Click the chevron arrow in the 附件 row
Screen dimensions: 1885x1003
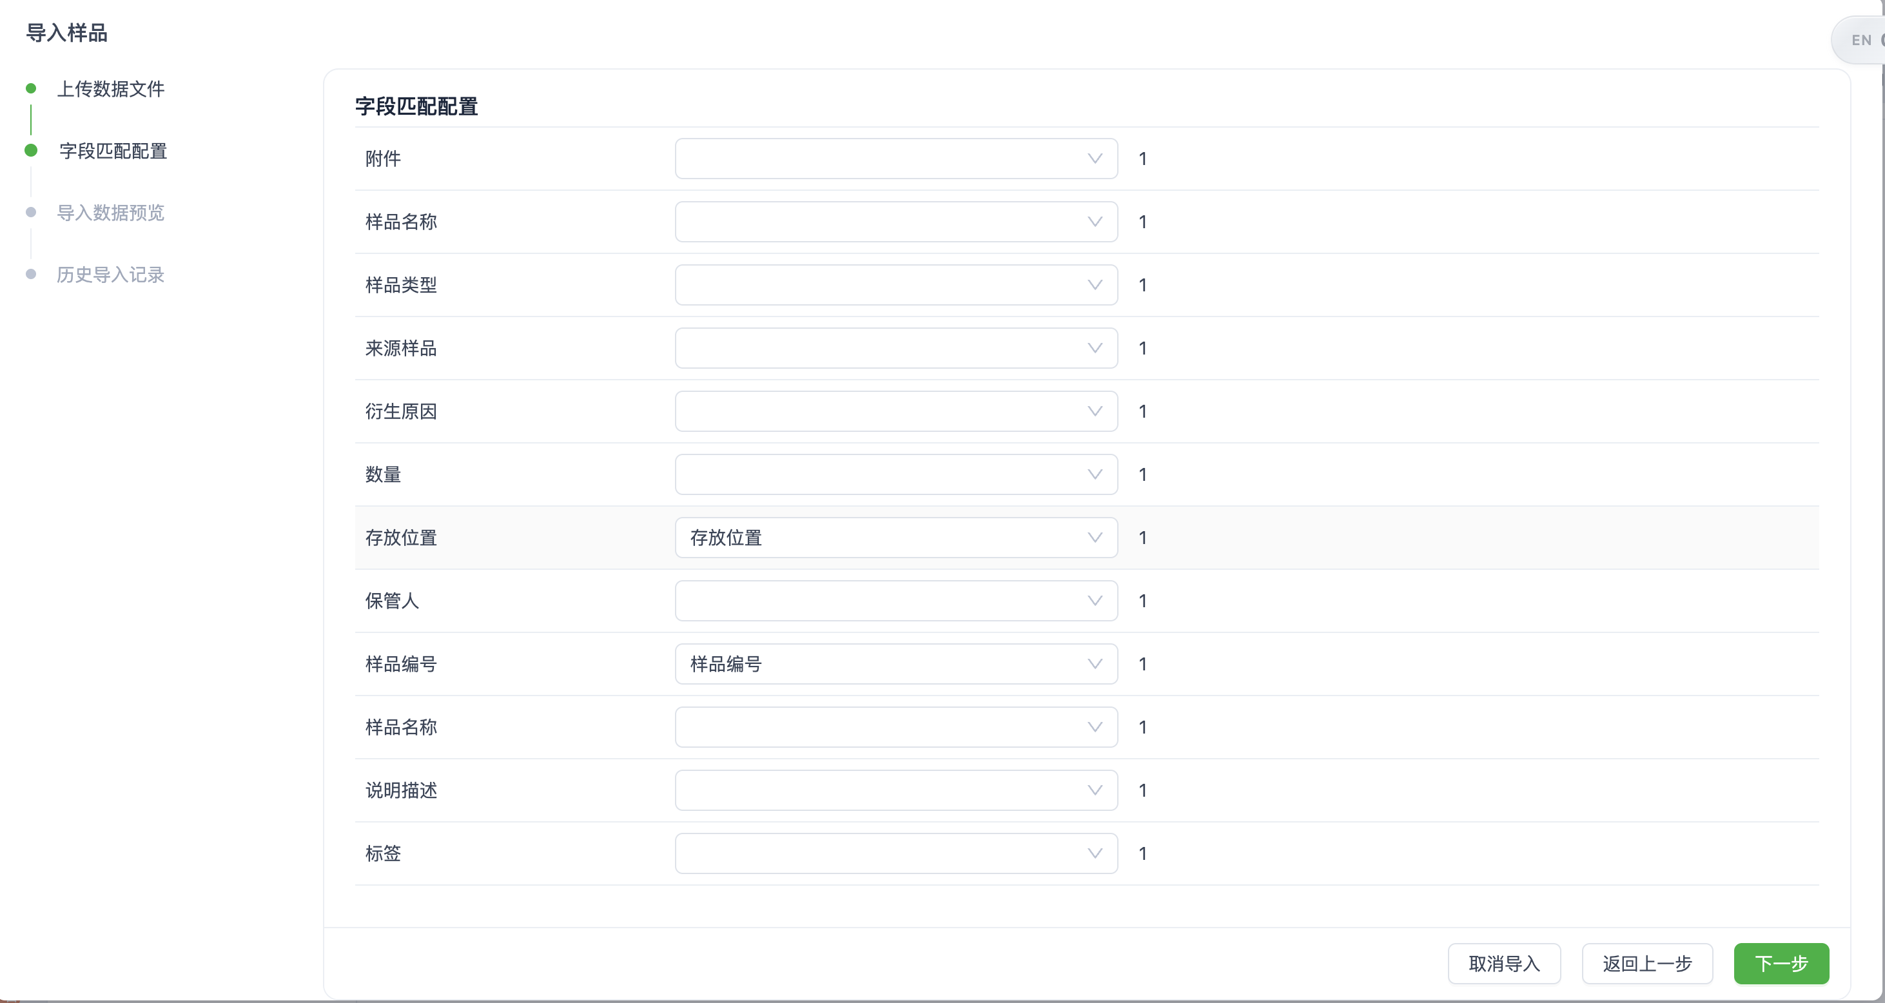point(1094,159)
